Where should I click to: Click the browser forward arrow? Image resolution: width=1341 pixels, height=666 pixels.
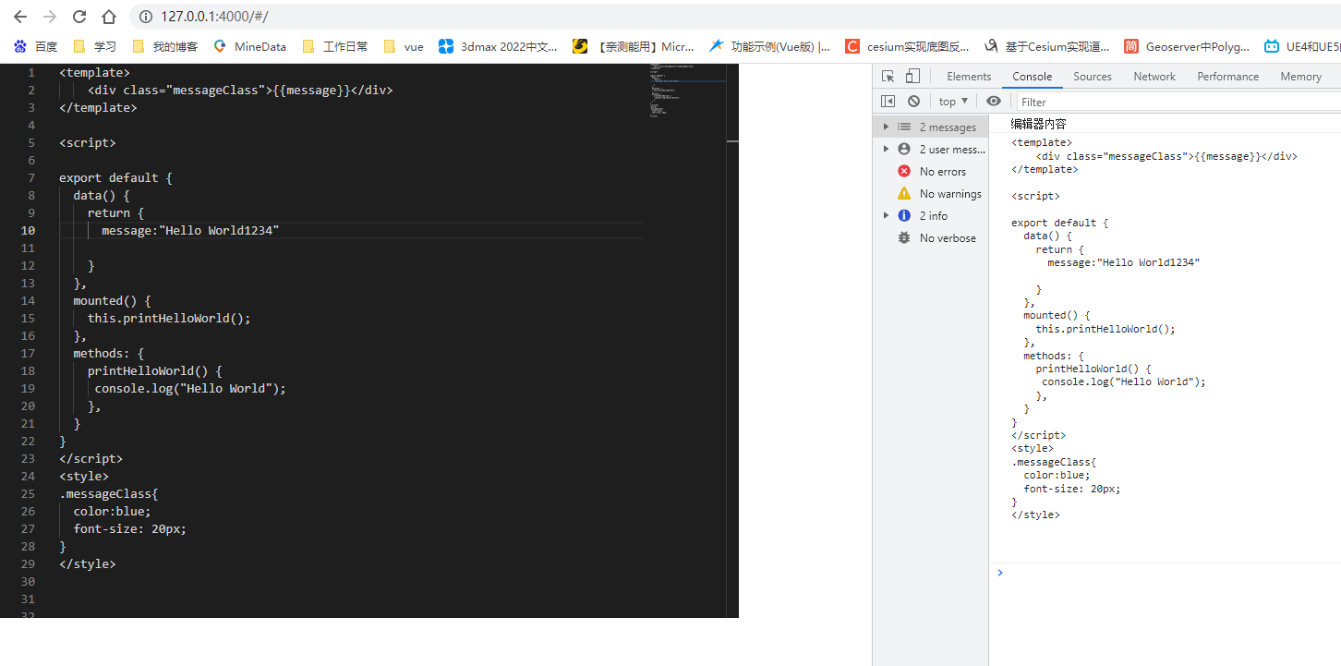50,17
